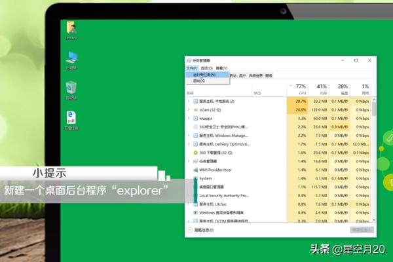Switch to the 详细信息 tab
The width and height of the screenshot is (393, 262).
(255, 76)
